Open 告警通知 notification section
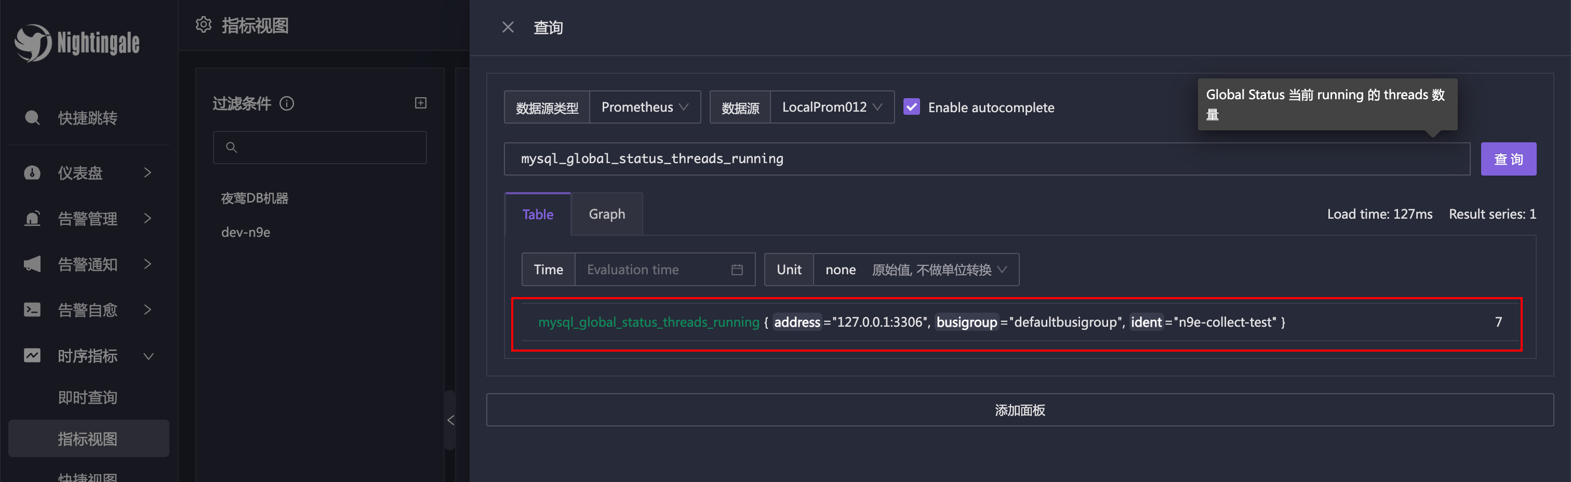The image size is (1571, 482). (87, 264)
